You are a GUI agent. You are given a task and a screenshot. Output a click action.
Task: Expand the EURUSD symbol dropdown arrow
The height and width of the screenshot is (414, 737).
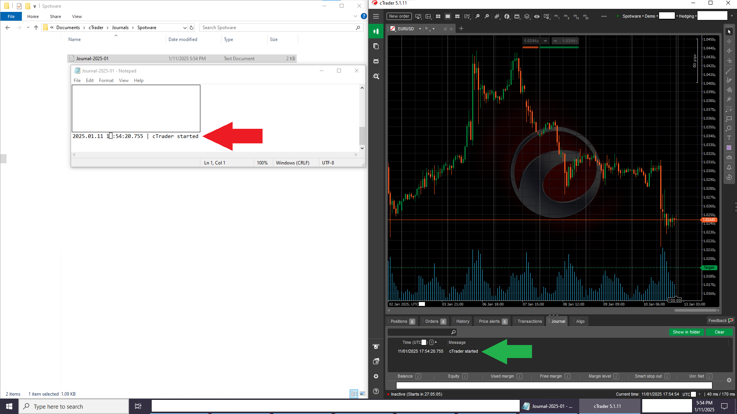point(420,29)
